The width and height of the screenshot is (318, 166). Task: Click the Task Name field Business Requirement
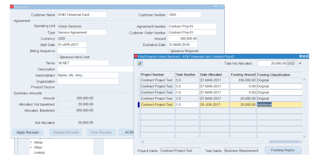click(241, 150)
